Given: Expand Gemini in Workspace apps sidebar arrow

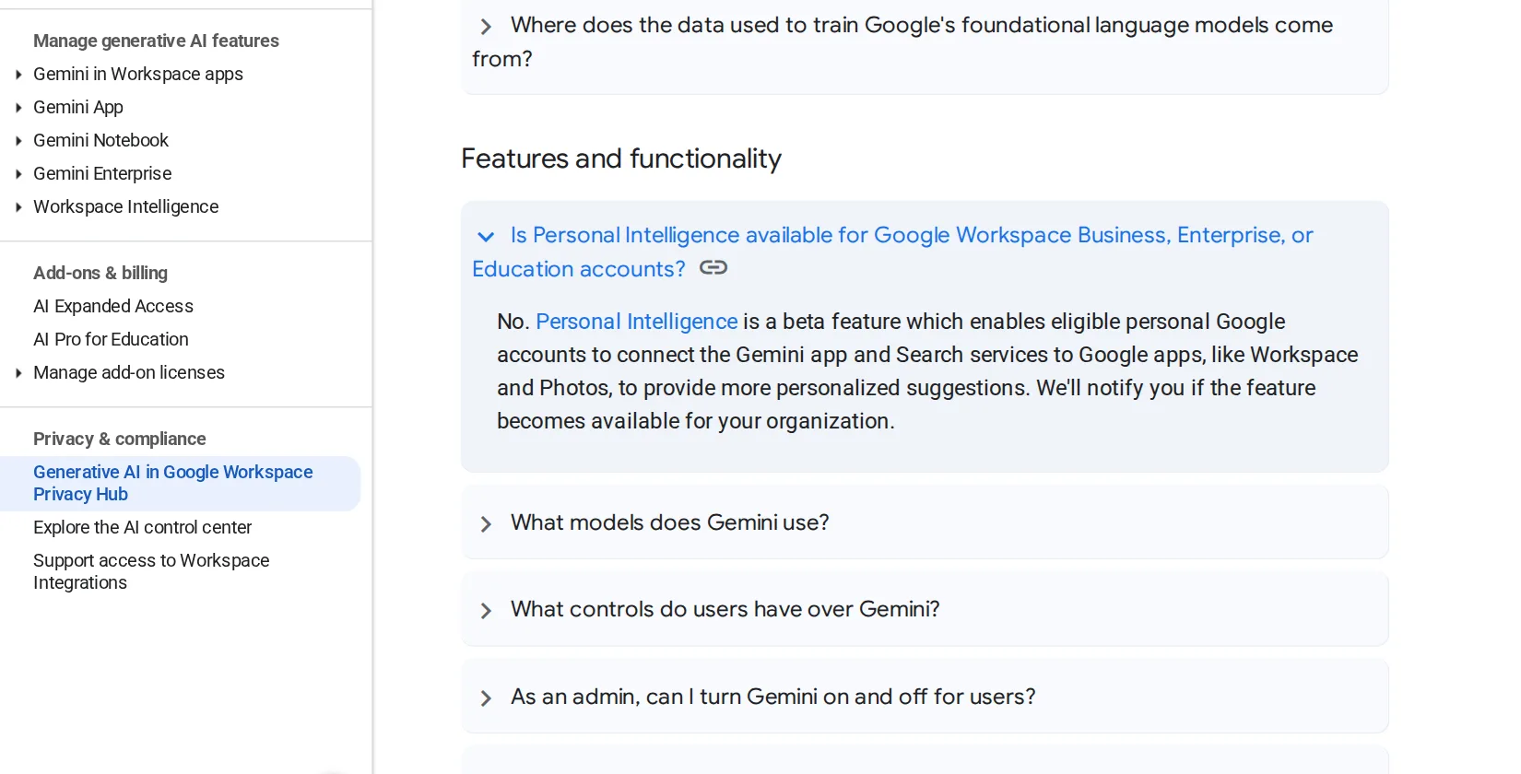Looking at the screenshot, I should [18, 75].
